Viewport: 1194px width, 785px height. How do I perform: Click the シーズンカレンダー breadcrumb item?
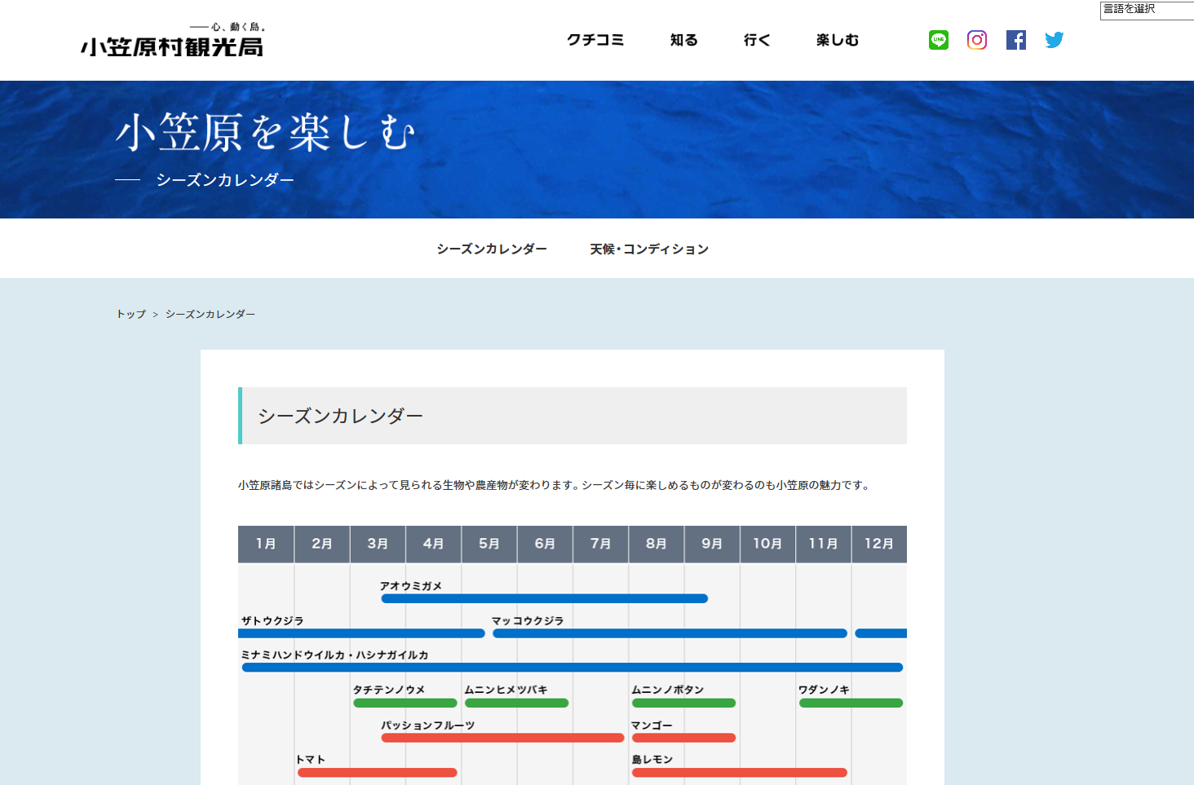tap(210, 314)
